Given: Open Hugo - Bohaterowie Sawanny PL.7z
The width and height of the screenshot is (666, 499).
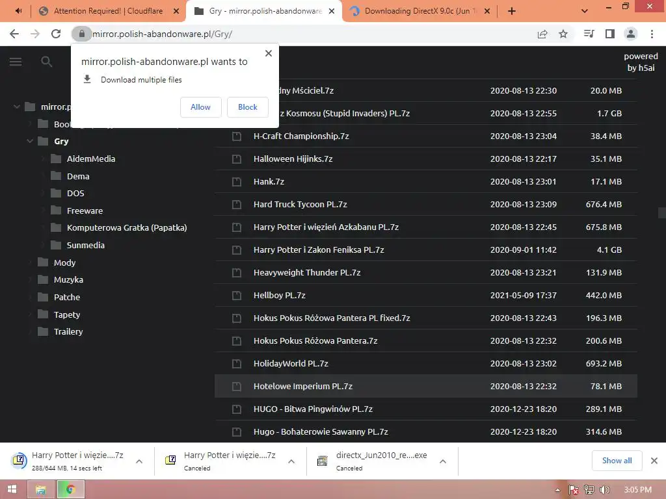Looking at the screenshot, I should point(321,431).
